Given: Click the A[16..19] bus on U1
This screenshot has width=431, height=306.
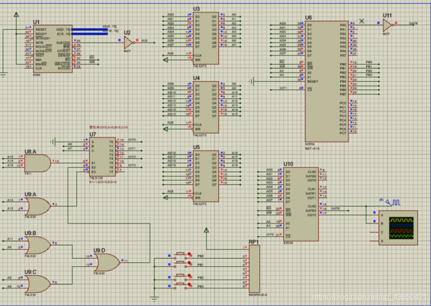Looking at the screenshot, I should 89,34.
